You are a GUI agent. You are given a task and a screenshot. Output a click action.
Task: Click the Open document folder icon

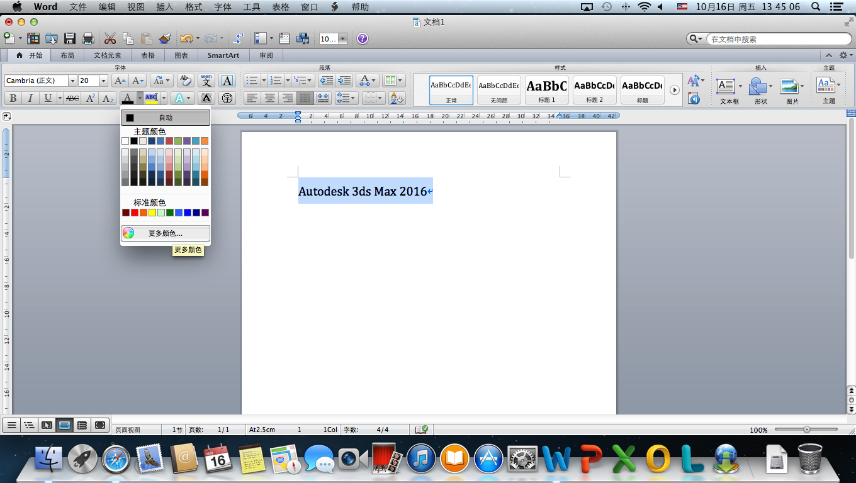(x=51, y=38)
